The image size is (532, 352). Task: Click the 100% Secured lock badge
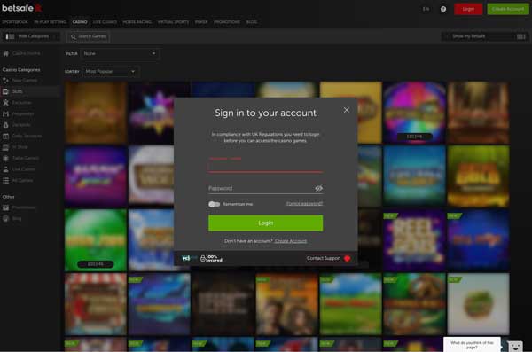point(211,259)
